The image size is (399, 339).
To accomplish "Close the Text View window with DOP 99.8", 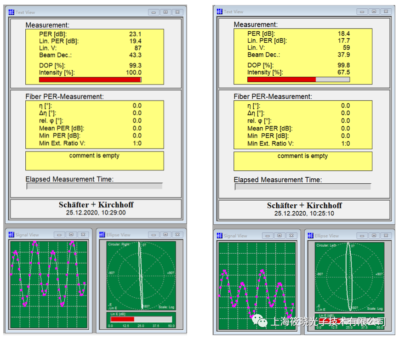I will (x=385, y=11).
